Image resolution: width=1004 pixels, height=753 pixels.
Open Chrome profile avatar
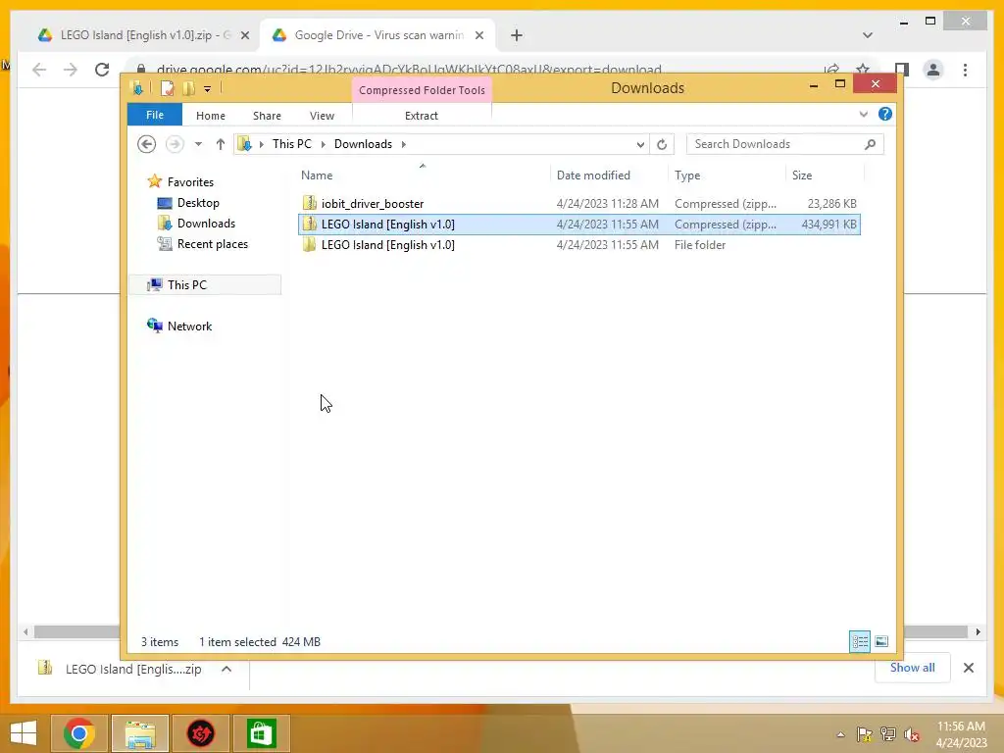coord(933,70)
